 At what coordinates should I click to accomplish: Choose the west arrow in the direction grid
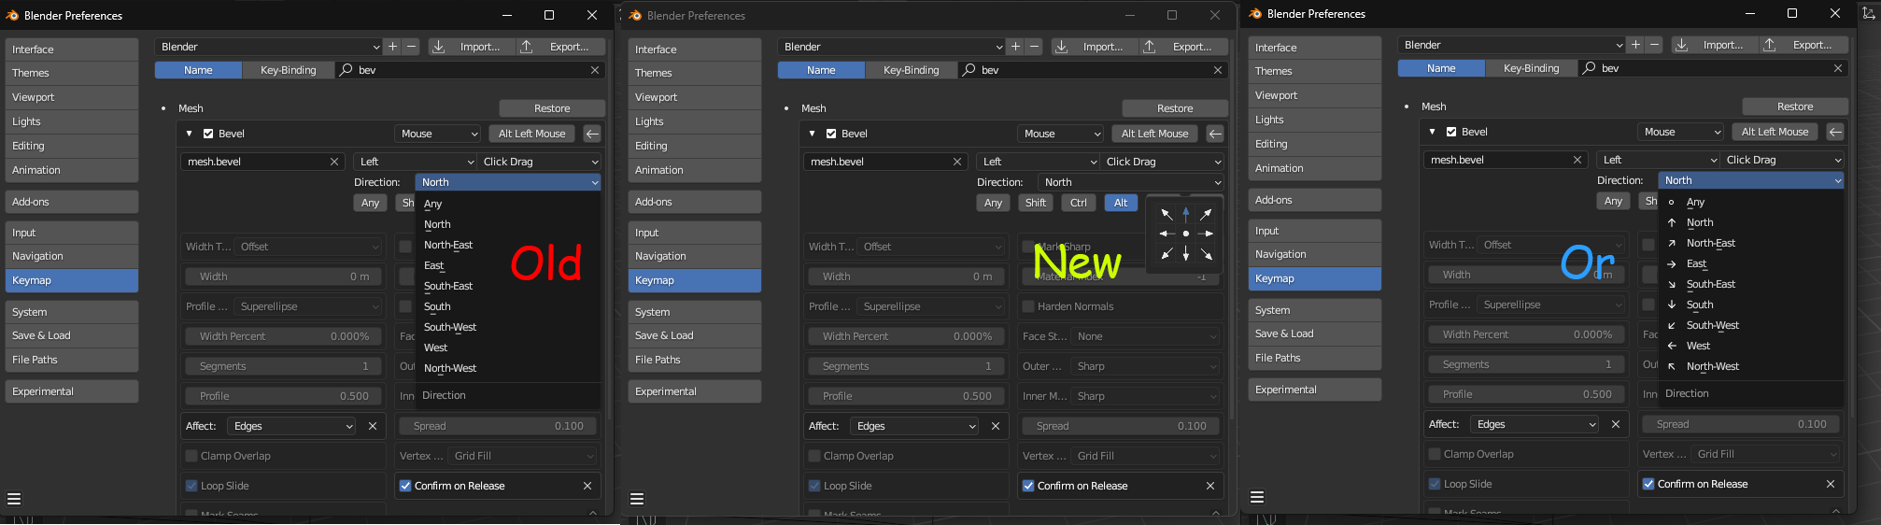pos(1167,234)
